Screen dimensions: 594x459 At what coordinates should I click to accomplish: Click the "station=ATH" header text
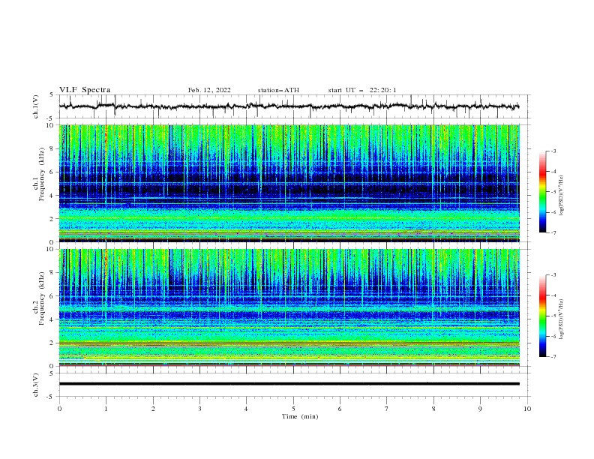[278, 90]
